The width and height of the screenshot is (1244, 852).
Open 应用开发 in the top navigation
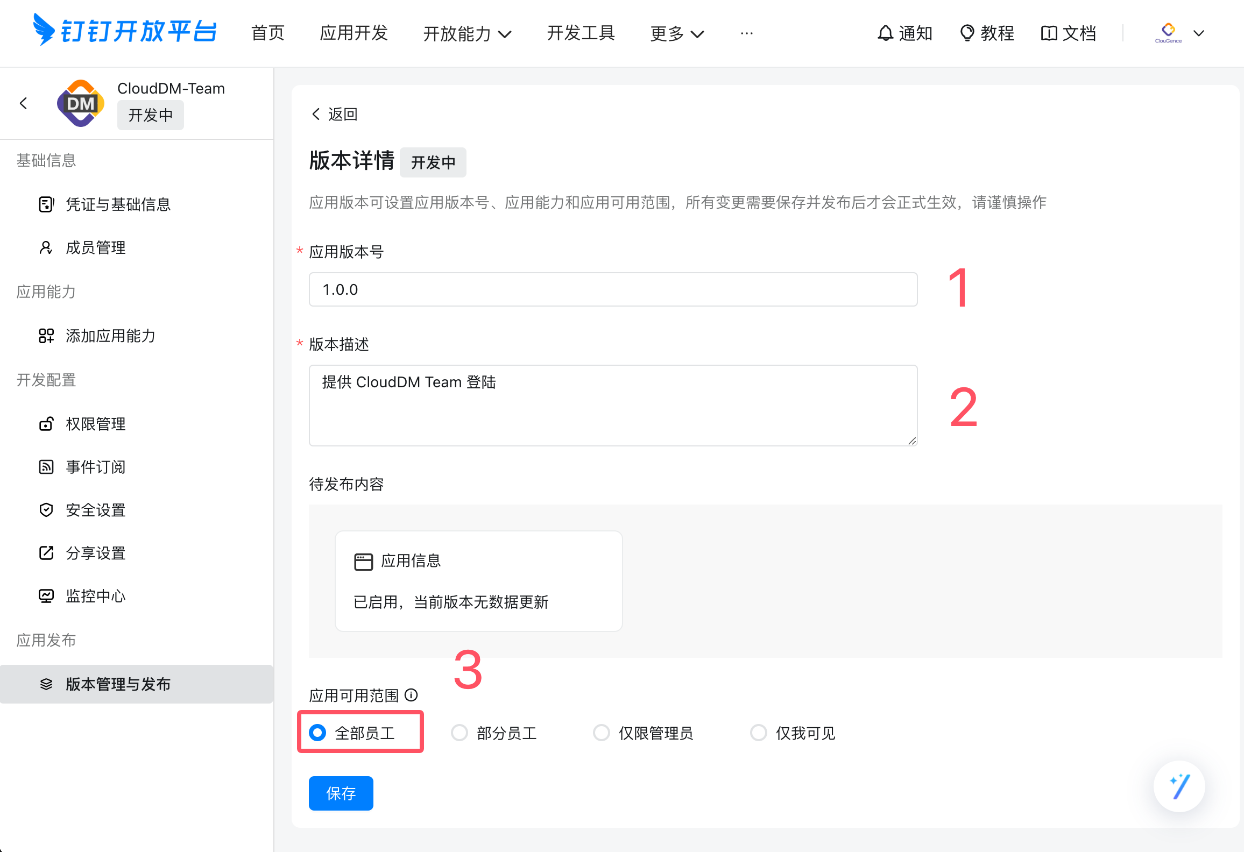[x=354, y=33]
